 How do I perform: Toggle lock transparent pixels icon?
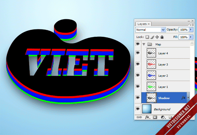click(147, 37)
